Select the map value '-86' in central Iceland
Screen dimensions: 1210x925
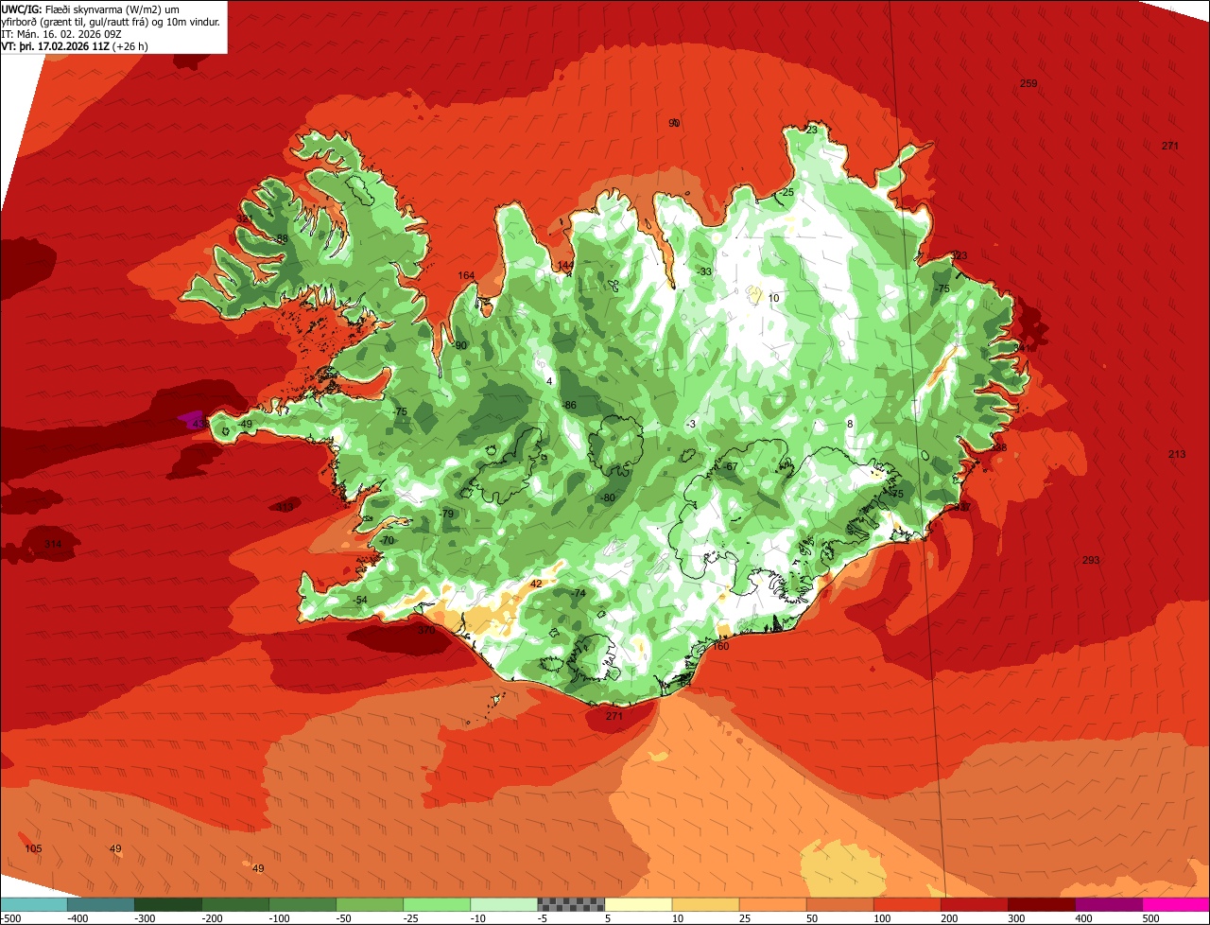pos(568,405)
